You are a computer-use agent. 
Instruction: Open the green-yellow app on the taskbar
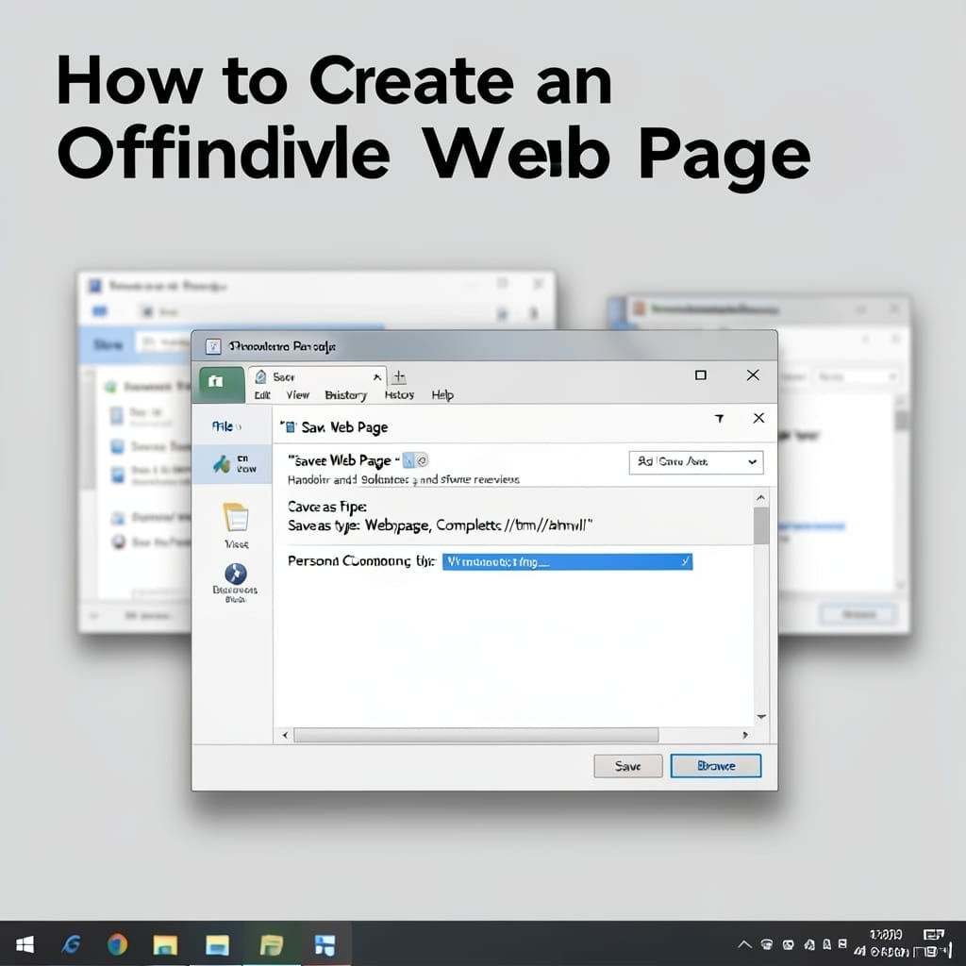[271, 944]
